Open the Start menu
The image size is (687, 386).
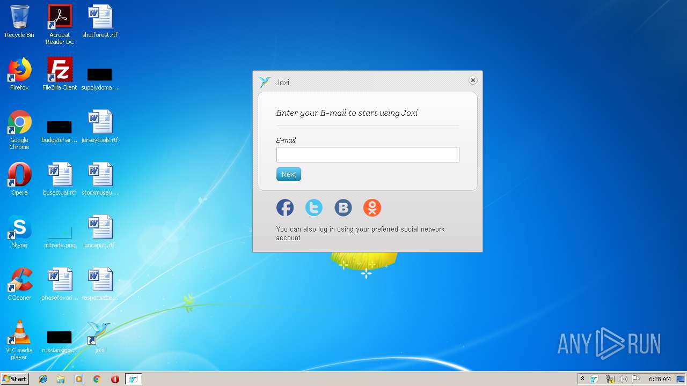click(15, 378)
